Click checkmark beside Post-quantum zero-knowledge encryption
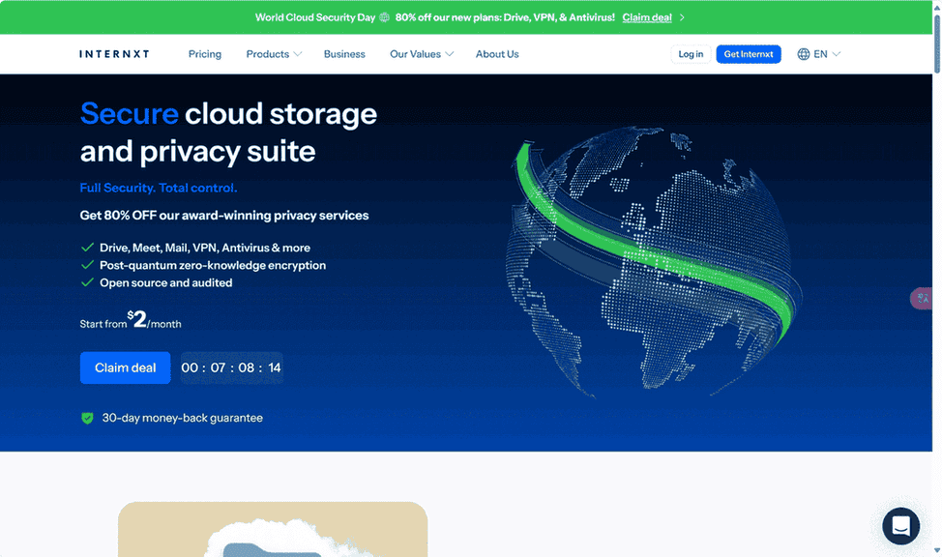 tap(87, 265)
